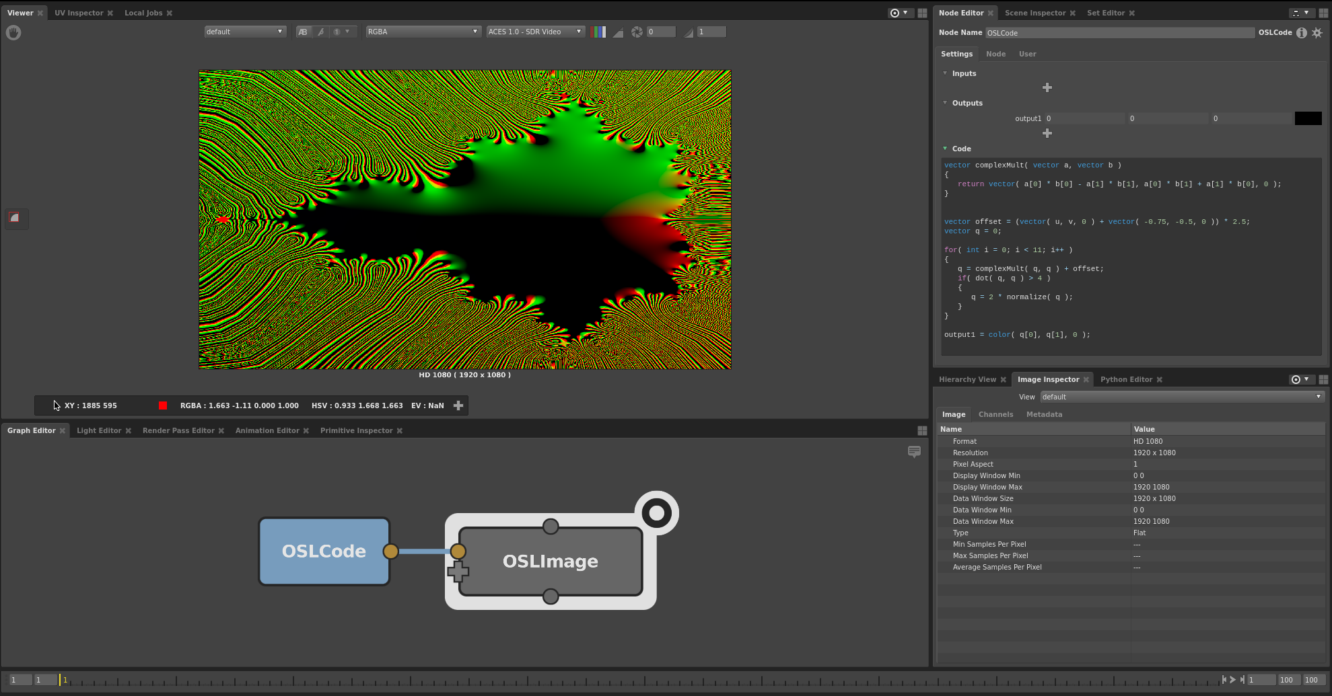This screenshot has height=696, width=1332.
Task: Click the hand pan tool in the Viewer
Action: pos(13,32)
